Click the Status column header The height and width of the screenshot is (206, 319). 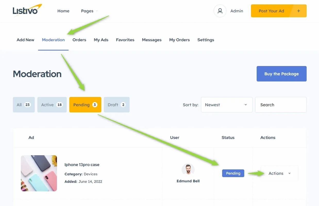point(228,138)
